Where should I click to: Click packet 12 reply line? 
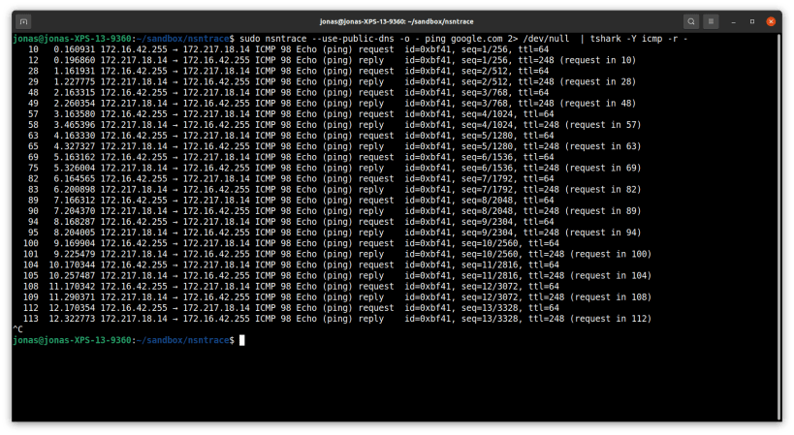click(x=332, y=60)
